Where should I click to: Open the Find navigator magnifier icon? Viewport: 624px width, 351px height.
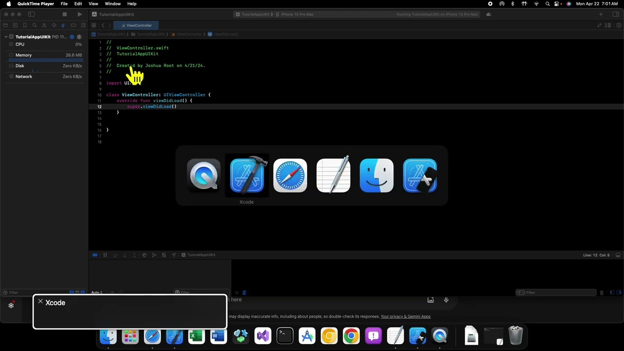34,25
